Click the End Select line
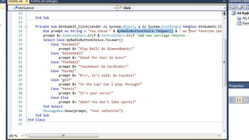 click(53, 107)
